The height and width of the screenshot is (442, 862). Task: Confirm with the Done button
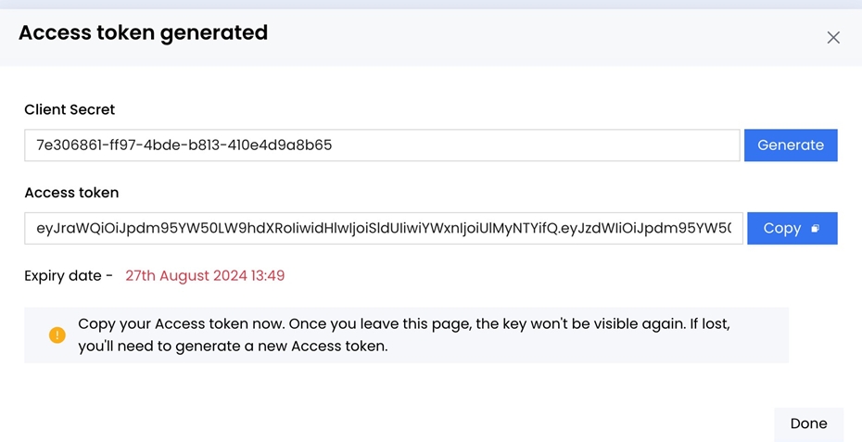point(808,423)
